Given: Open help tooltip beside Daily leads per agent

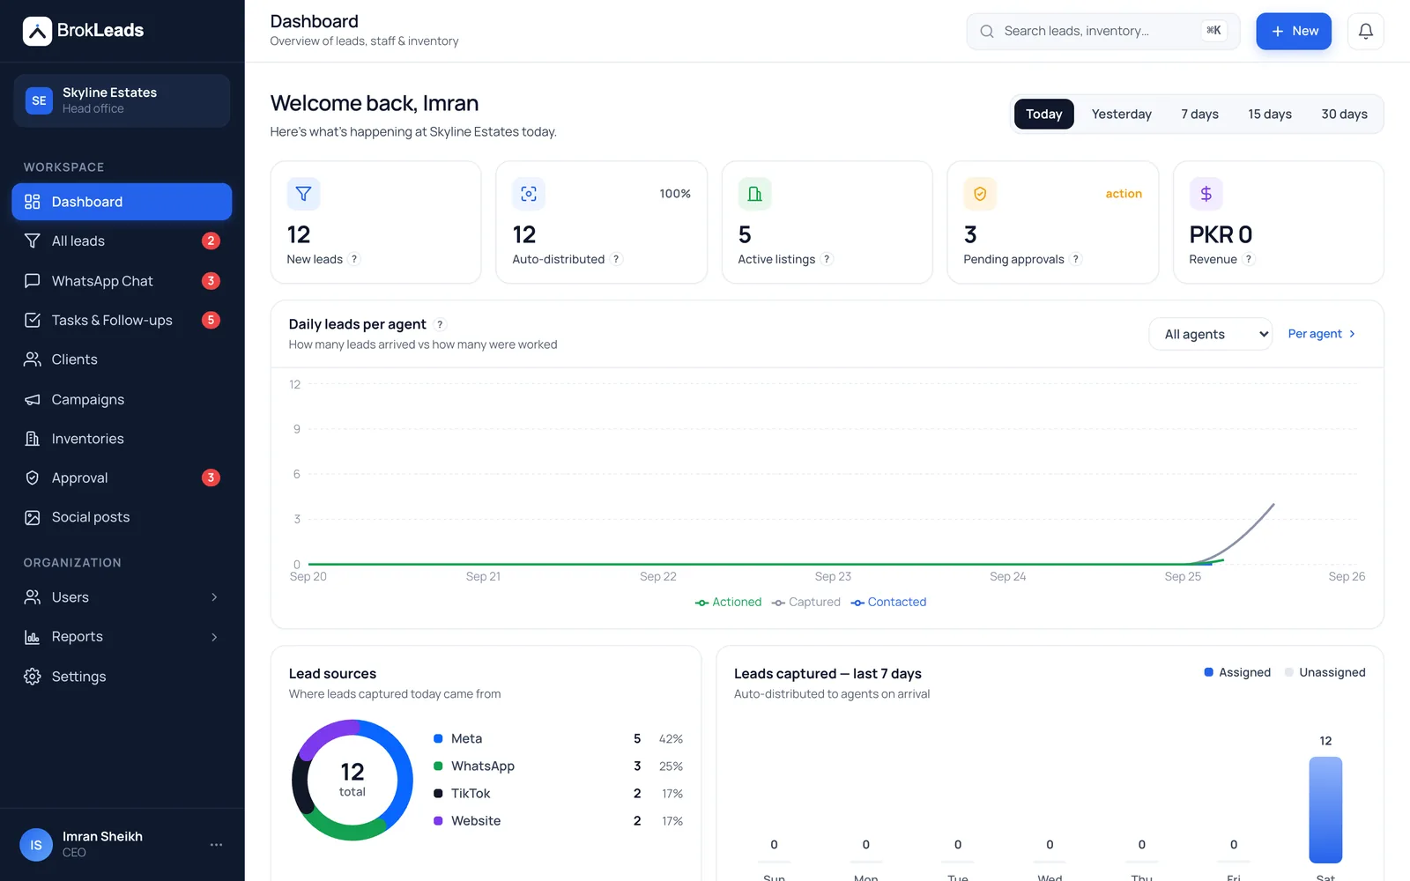Looking at the screenshot, I should [440, 324].
